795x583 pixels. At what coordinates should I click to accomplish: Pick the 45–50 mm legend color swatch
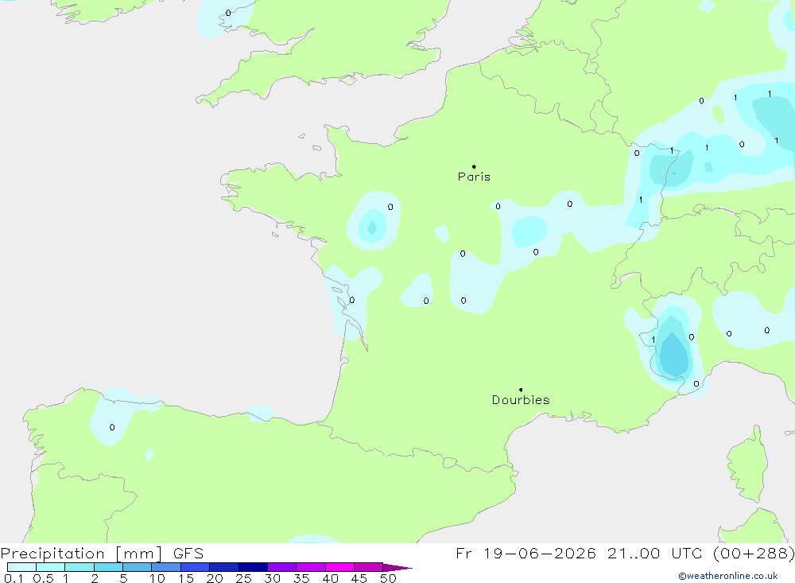point(369,567)
